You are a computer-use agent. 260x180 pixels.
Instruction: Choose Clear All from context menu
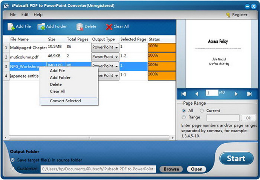[69, 91]
